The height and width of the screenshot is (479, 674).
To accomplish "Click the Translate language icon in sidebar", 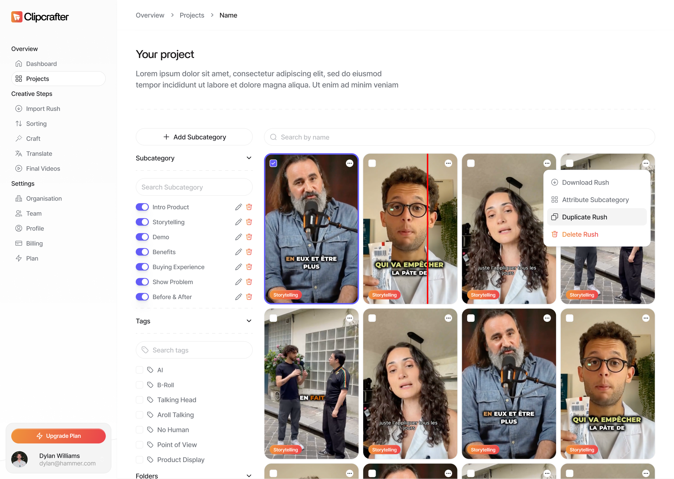I will pyautogui.click(x=19, y=153).
